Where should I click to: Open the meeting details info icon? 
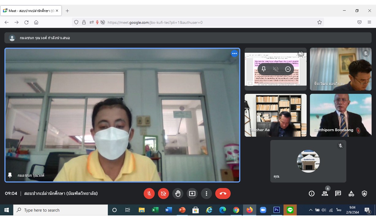(x=312, y=193)
